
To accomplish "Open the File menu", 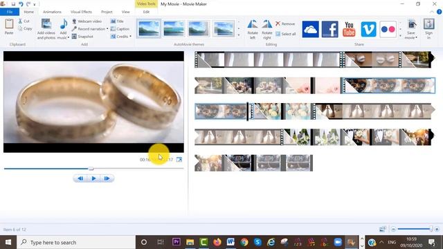I will (x=10, y=12).
